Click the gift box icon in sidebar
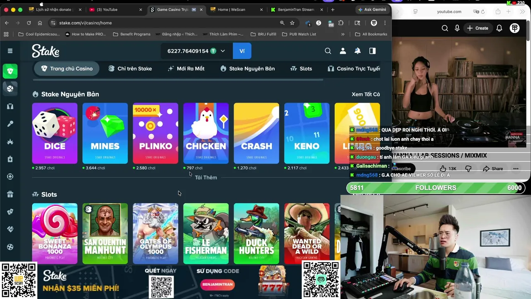The width and height of the screenshot is (531, 299). (10, 194)
